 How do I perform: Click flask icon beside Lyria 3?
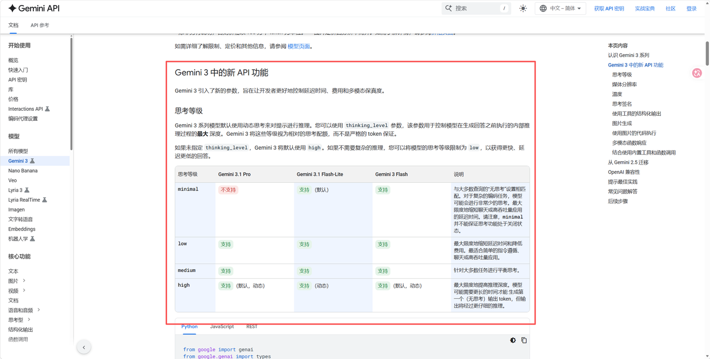click(27, 190)
